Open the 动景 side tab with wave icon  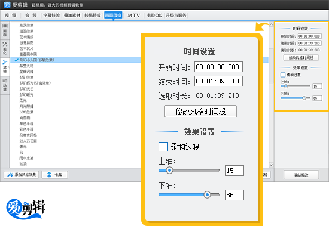tap(5, 85)
